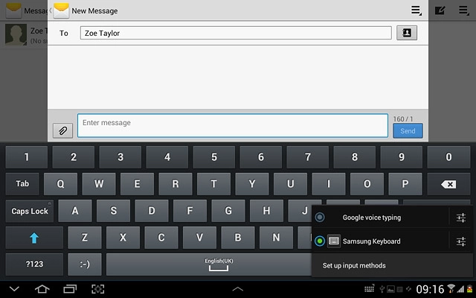
Task: Click the To recipient field with Zoe Taylor
Action: point(236,33)
